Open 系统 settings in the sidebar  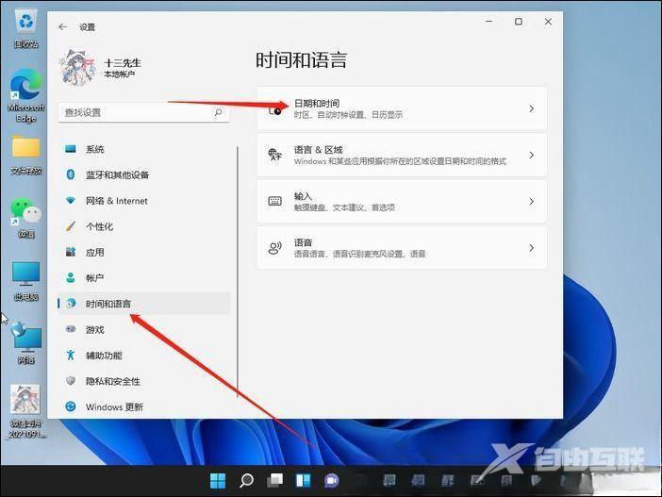(144, 149)
